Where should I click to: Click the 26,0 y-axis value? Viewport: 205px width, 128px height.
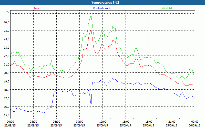[7, 22]
